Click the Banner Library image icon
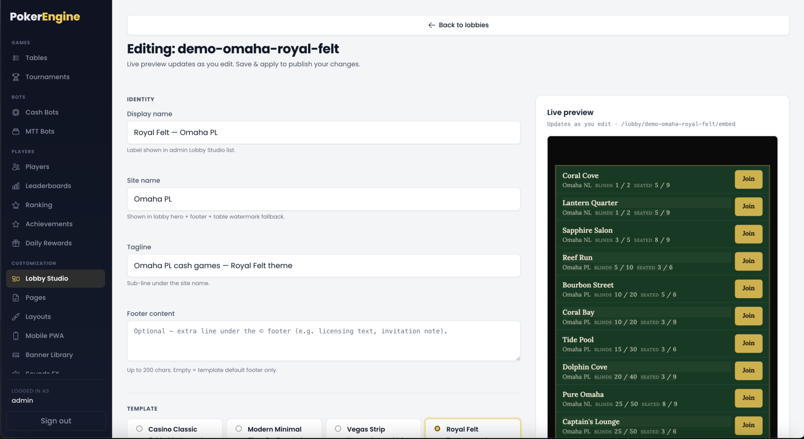 click(x=16, y=355)
